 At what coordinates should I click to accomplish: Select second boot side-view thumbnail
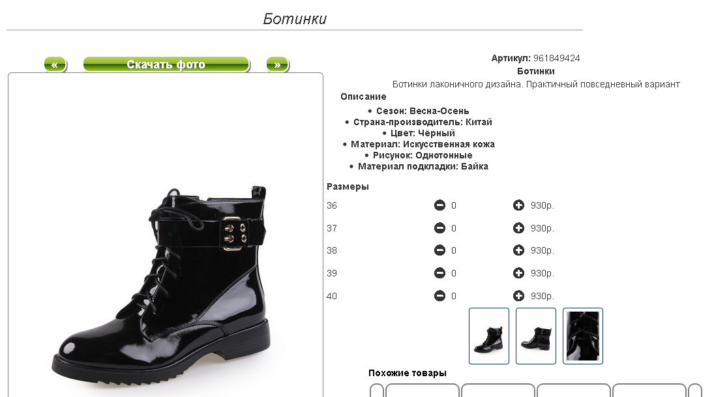tap(535, 336)
